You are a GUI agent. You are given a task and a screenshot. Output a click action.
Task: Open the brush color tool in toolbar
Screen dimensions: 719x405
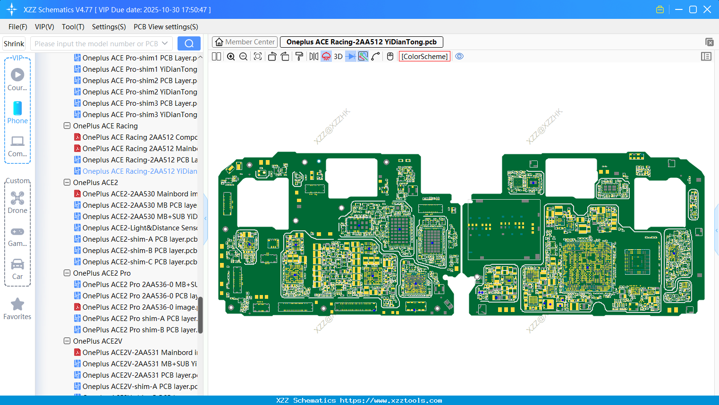point(300,56)
